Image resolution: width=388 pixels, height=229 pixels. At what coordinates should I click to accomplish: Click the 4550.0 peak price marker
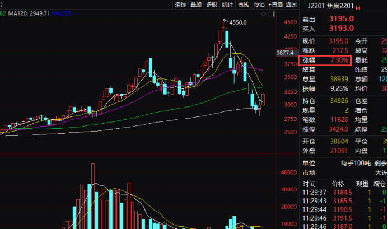tap(238, 22)
